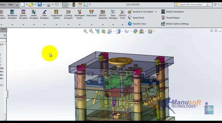The image size is (222, 123).
Task: Open dropdown arrow beside the Print icon
Action: pyautogui.click(x=52, y=4)
